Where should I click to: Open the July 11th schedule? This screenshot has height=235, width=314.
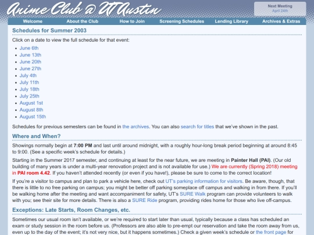(x=29, y=82)
